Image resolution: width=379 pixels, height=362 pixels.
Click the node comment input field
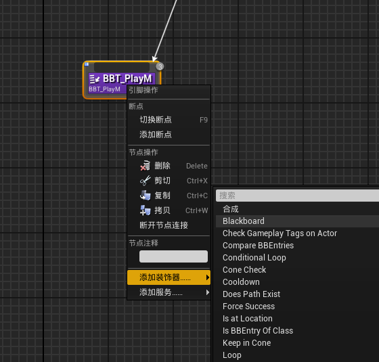(173, 256)
